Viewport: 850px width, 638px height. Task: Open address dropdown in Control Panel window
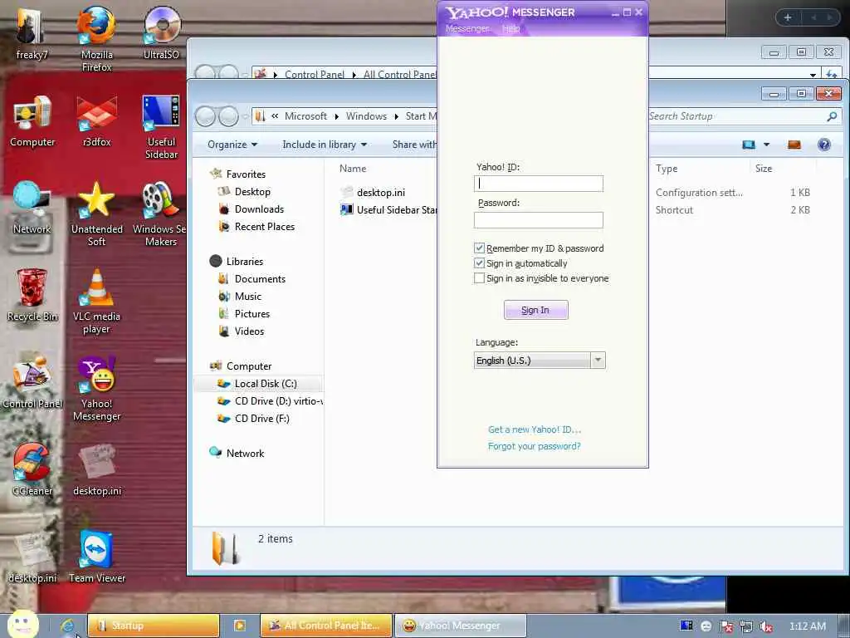pos(813,74)
